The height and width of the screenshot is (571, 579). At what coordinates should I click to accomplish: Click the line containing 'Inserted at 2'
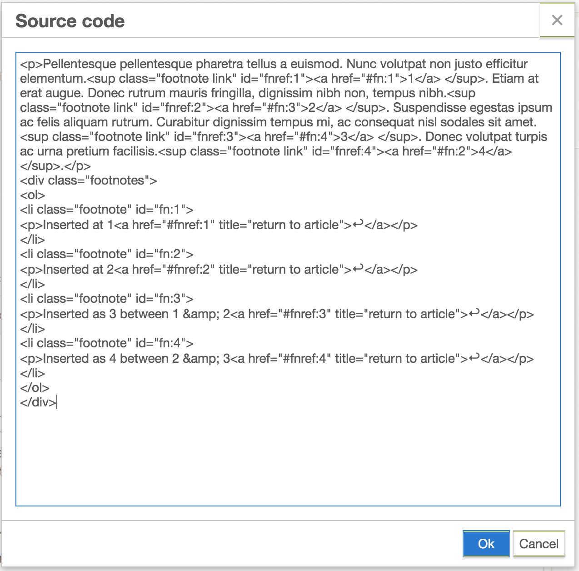pos(219,269)
